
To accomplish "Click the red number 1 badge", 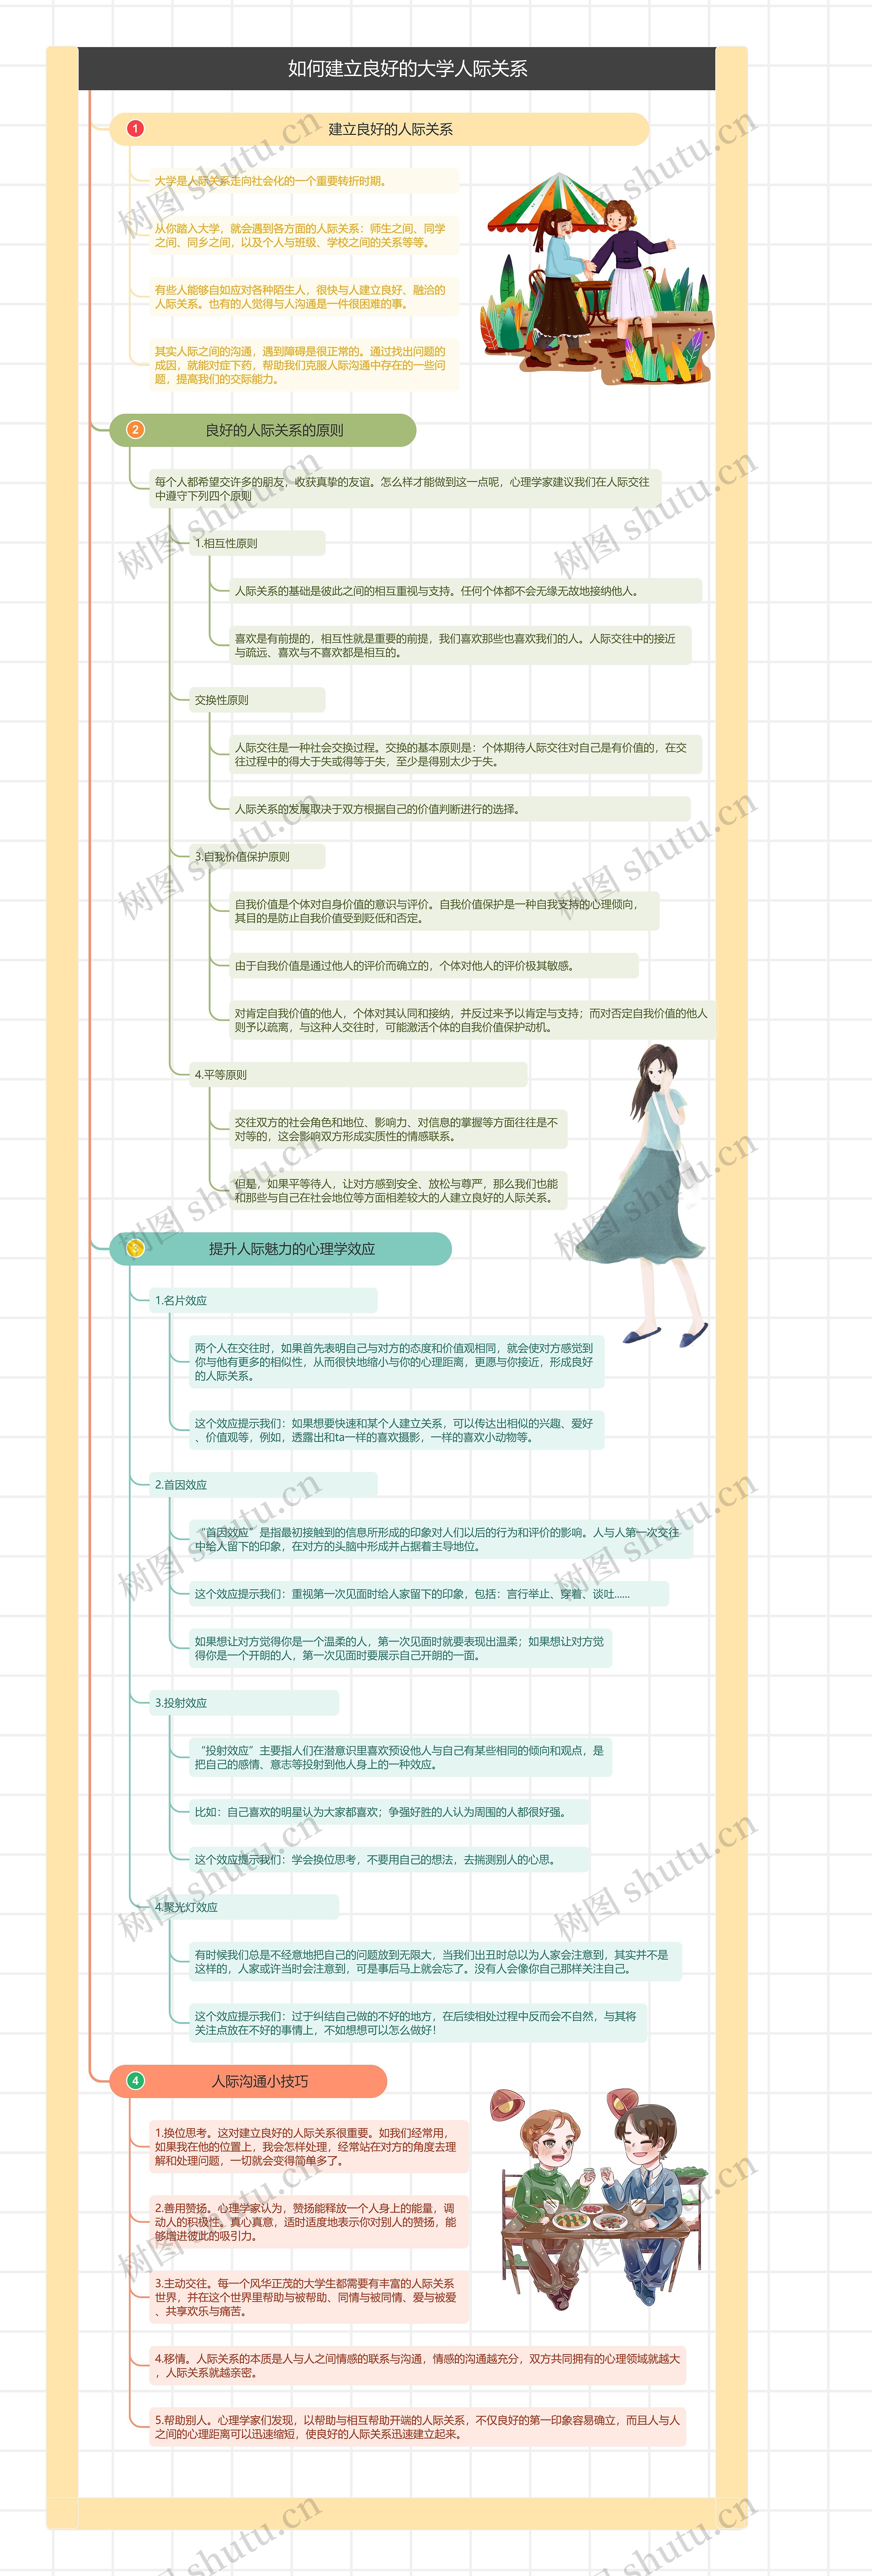I will (135, 129).
